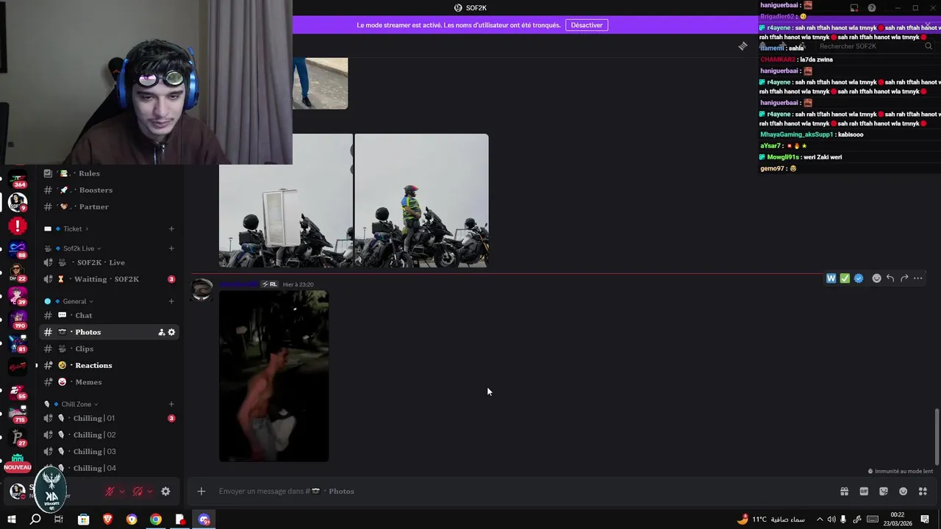Open Windows taskbar search
The height and width of the screenshot is (529, 941).
pyautogui.click(x=35, y=519)
